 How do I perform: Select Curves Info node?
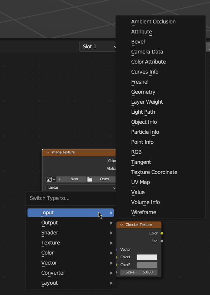(161, 72)
